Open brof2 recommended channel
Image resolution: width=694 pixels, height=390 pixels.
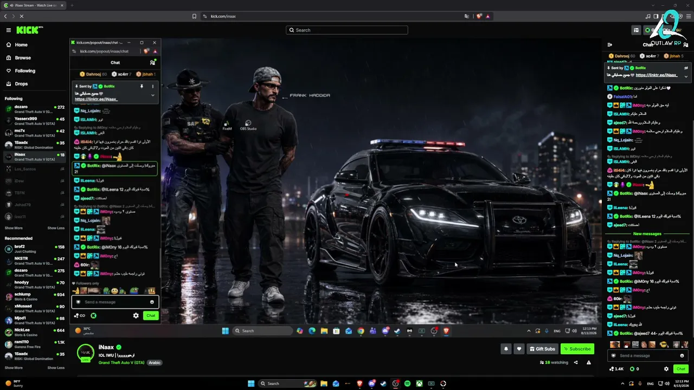click(x=34, y=249)
